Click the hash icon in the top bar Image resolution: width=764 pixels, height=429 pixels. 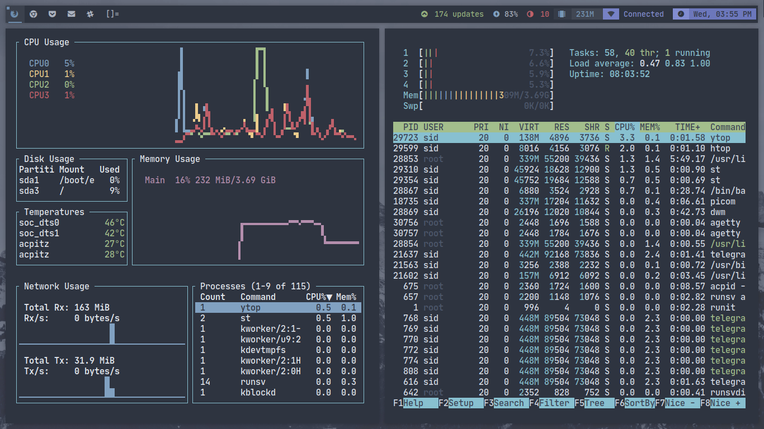tap(89, 14)
